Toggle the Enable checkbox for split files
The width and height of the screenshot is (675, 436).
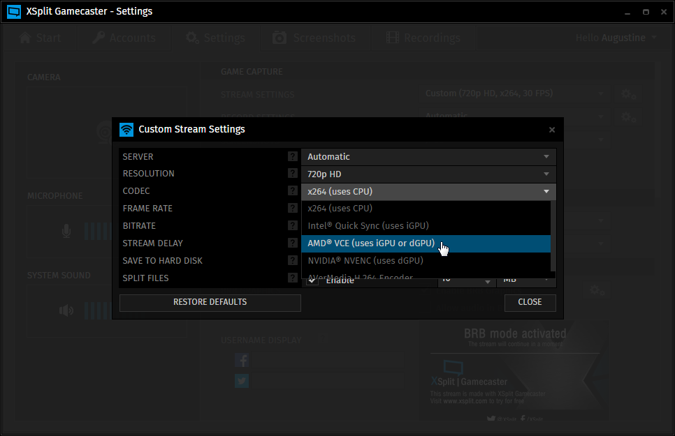point(312,280)
